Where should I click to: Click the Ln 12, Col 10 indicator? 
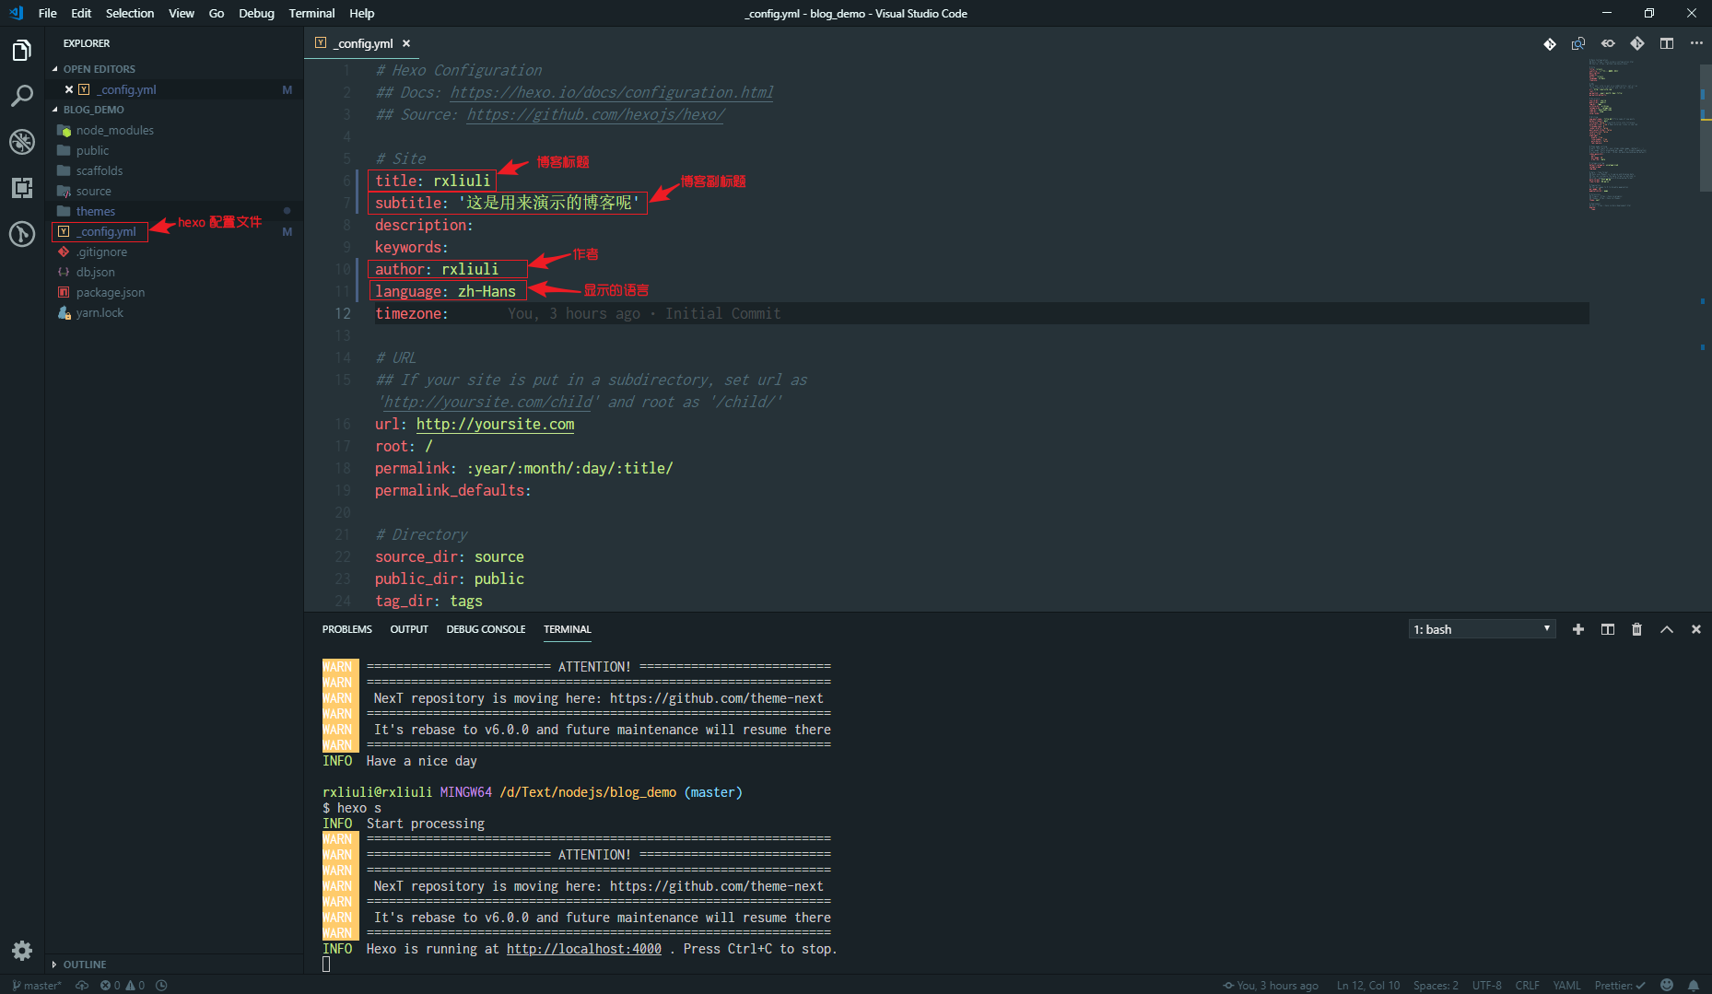pyautogui.click(x=1368, y=986)
